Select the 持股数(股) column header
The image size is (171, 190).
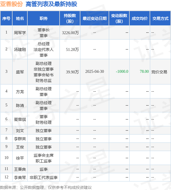70,18
